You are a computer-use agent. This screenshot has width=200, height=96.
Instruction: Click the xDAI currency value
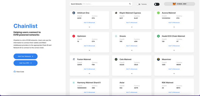click(136, 41)
